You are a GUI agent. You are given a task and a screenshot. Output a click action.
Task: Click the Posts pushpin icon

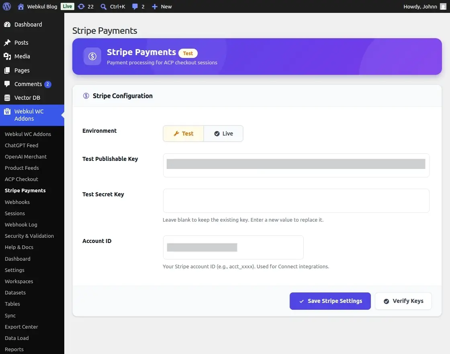coord(7,43)
